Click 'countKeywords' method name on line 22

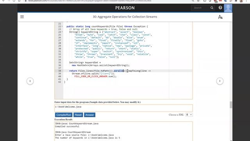100,26
